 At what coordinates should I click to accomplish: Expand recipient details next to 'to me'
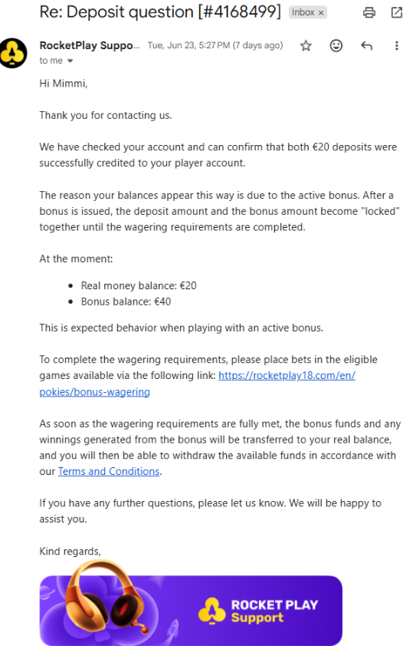(x=70, y=61)
